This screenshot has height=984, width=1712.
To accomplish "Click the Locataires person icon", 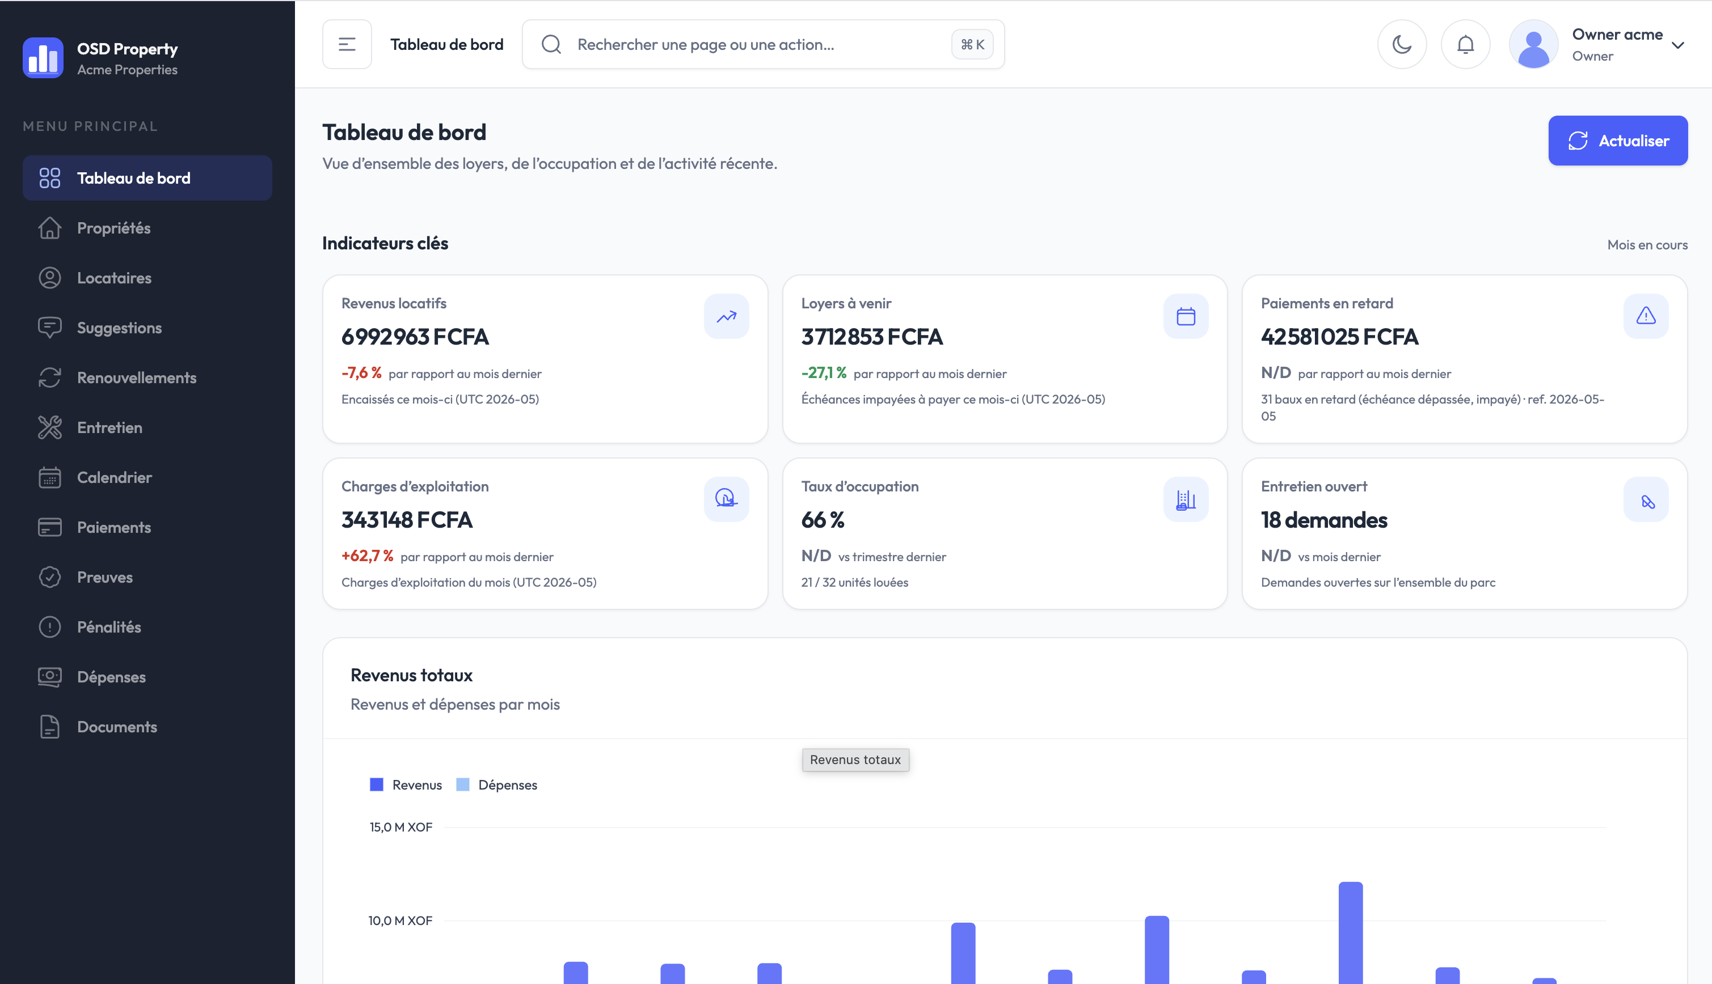I will [x=50, y=278].
